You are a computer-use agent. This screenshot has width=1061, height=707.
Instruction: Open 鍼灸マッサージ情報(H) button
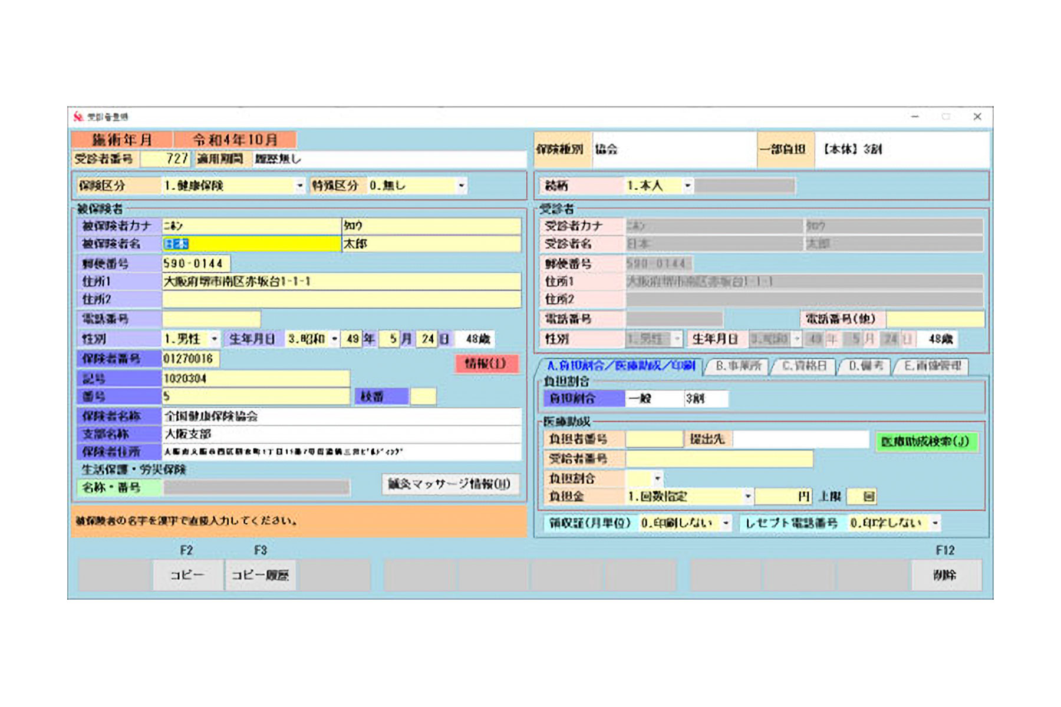[x=450, y=484]
